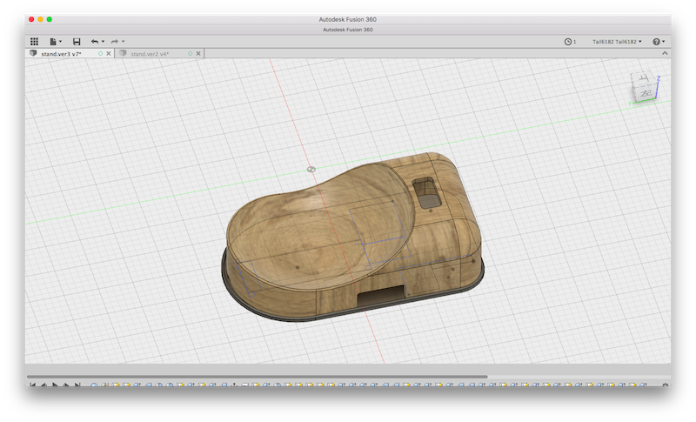Click the status circle on stand.ver3 tab
This screenshot has width=696, height=422.
click(x=100, y=53)
